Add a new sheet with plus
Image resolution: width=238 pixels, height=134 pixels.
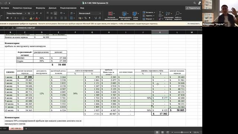tap(26, 129)
